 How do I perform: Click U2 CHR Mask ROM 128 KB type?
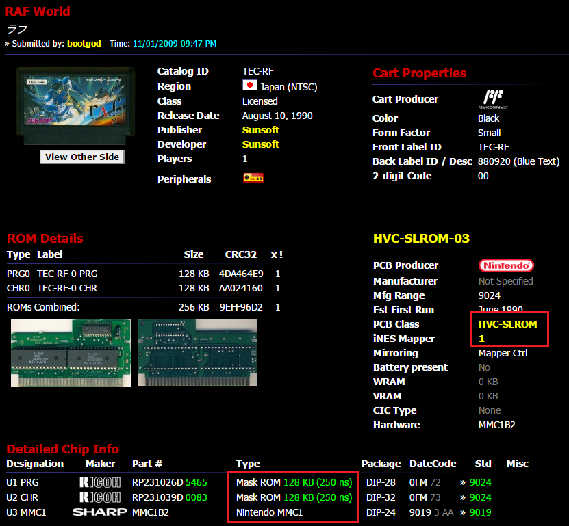294,497
